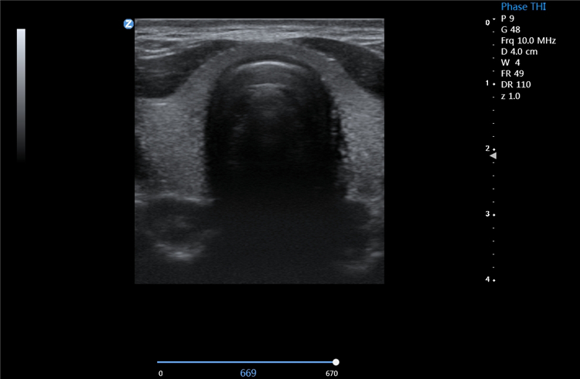580x379 pixels.
Task: Click the ultrasound image display
Action: [x=259, y=151]
